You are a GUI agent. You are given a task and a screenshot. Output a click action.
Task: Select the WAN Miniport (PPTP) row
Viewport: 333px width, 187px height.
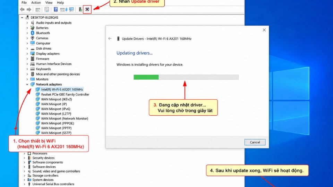(53, 128)
